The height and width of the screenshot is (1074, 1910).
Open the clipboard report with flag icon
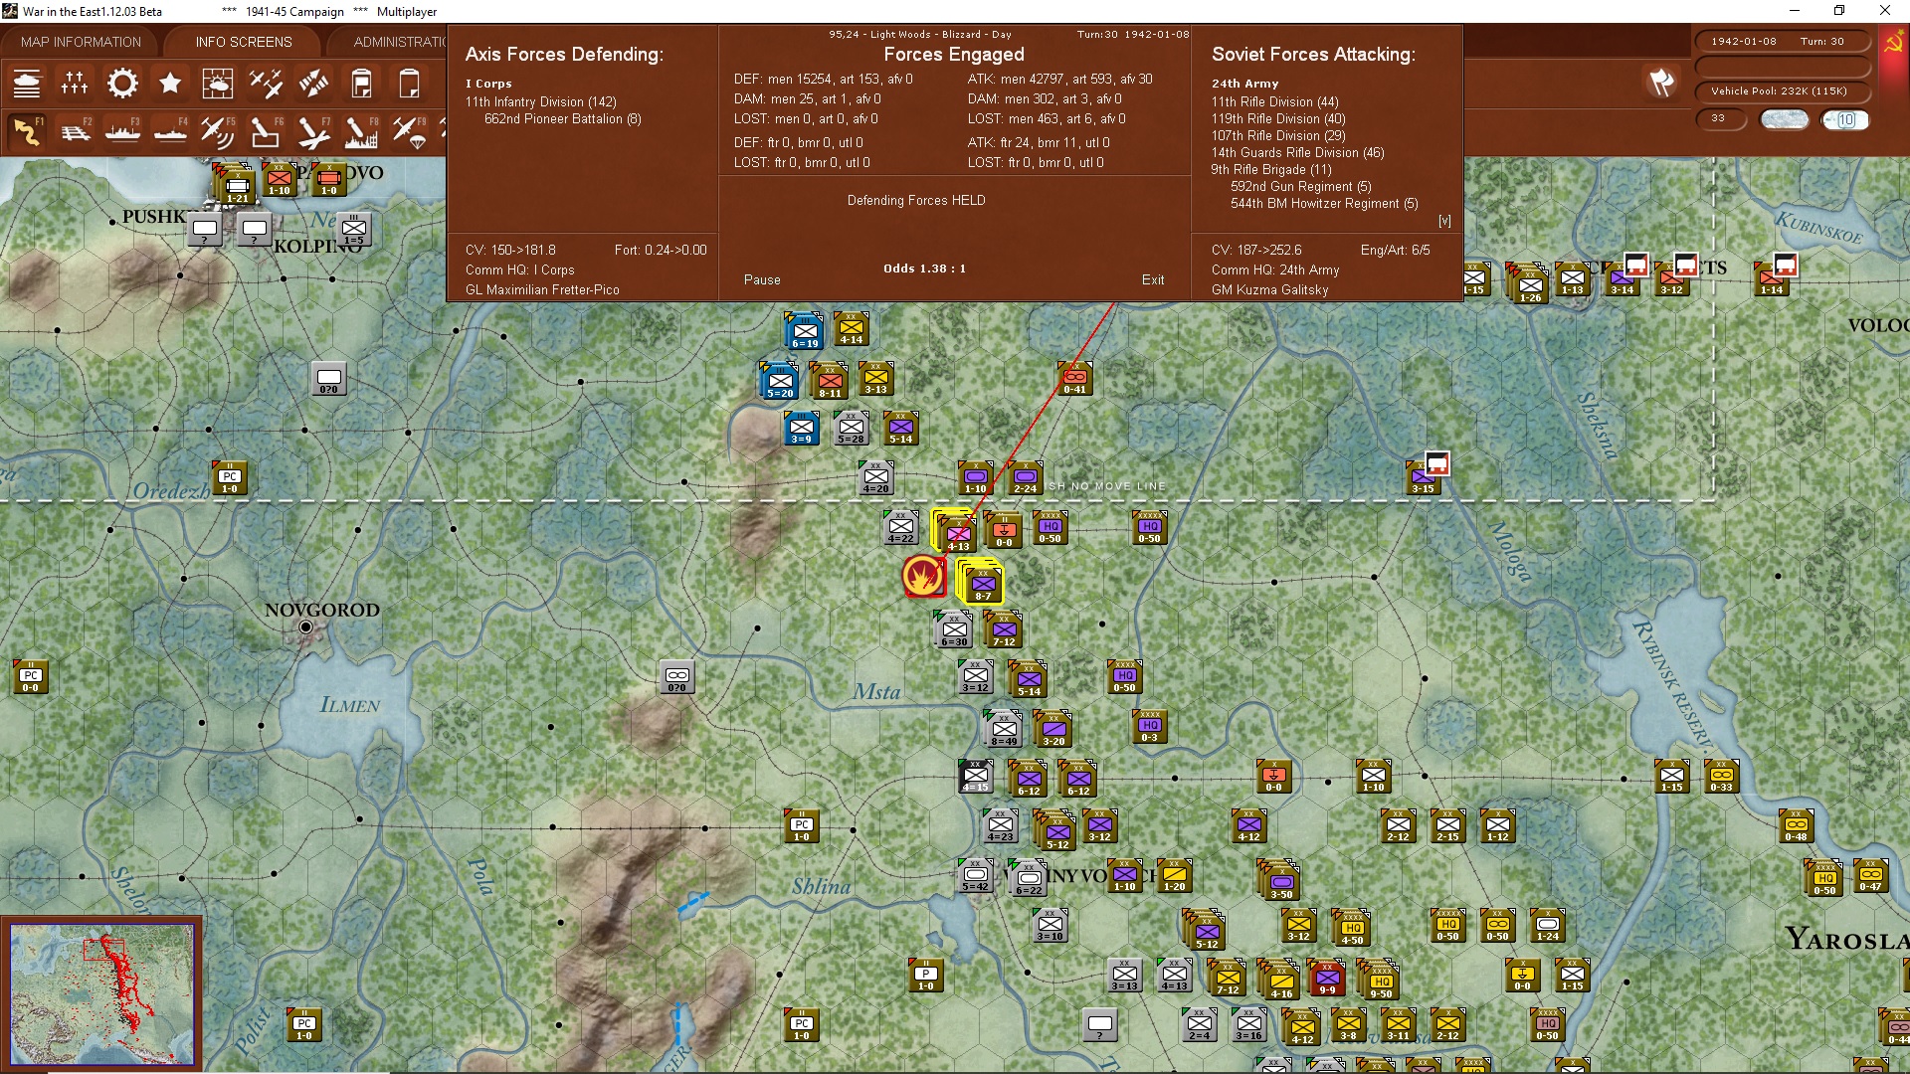coord(361,84)
